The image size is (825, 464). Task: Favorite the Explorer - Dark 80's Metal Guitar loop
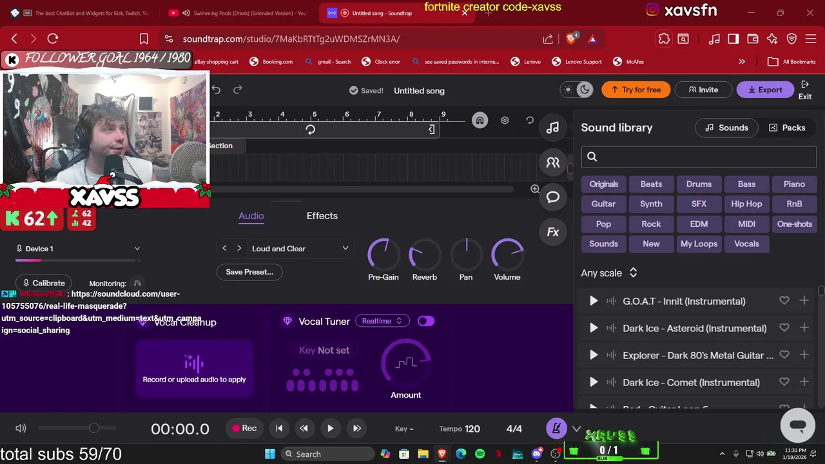coord(784,355)
